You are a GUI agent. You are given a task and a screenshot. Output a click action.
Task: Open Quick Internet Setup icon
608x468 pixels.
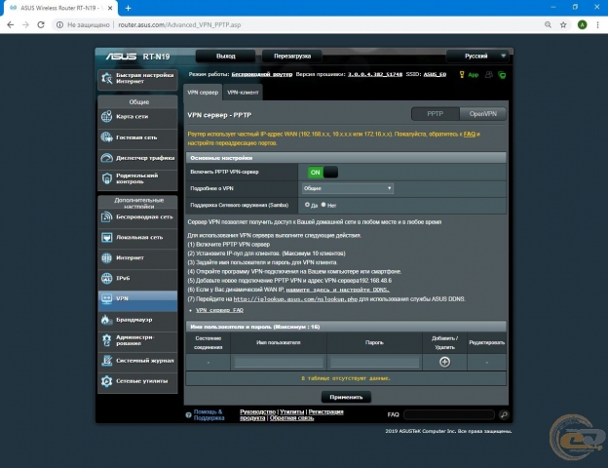tap(107, 79)
